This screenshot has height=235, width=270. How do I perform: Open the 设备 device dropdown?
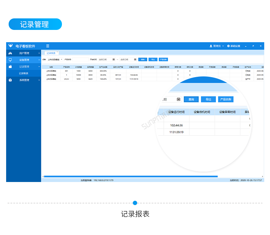click(x=55, y=59)
